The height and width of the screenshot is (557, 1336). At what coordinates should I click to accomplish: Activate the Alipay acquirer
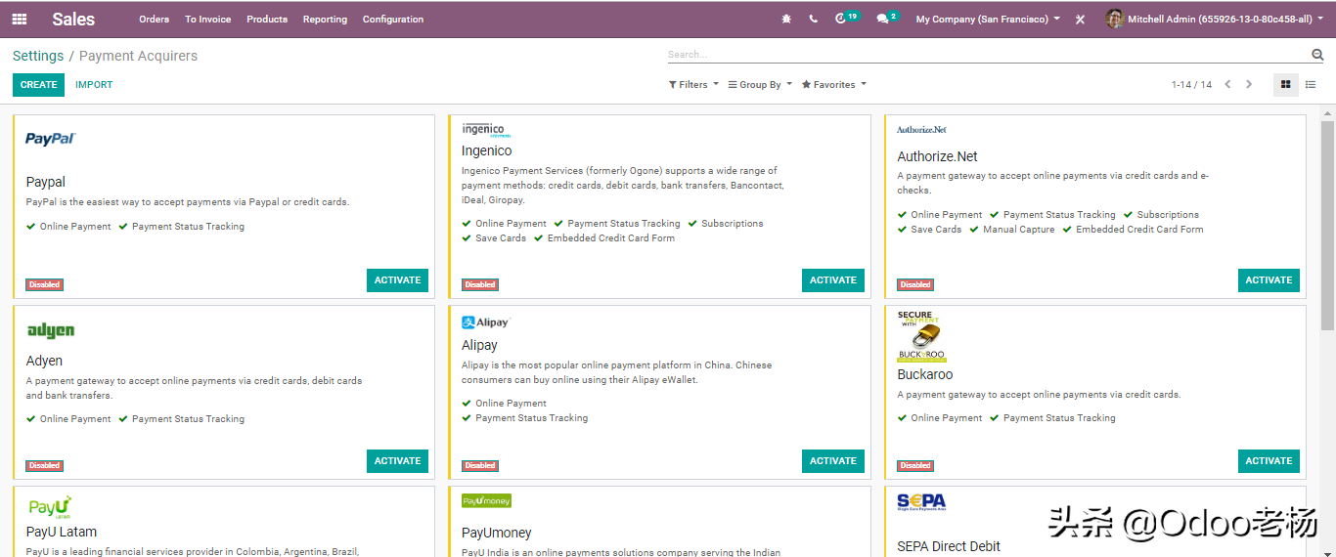833,461
